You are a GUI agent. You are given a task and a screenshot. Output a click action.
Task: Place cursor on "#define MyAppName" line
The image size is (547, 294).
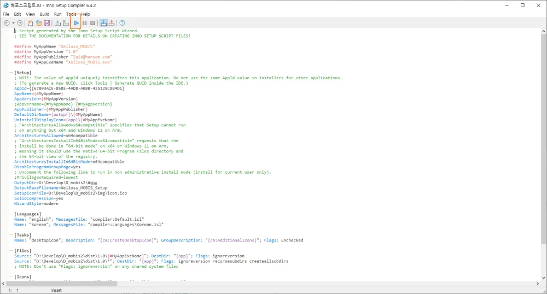coord(54,46)
